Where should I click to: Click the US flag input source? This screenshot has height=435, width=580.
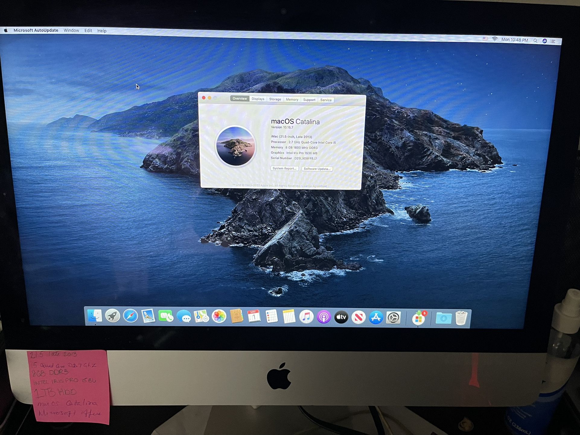tap(485, 39)
